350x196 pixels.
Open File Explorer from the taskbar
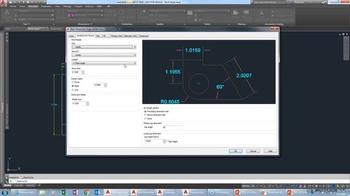(43, 192)
